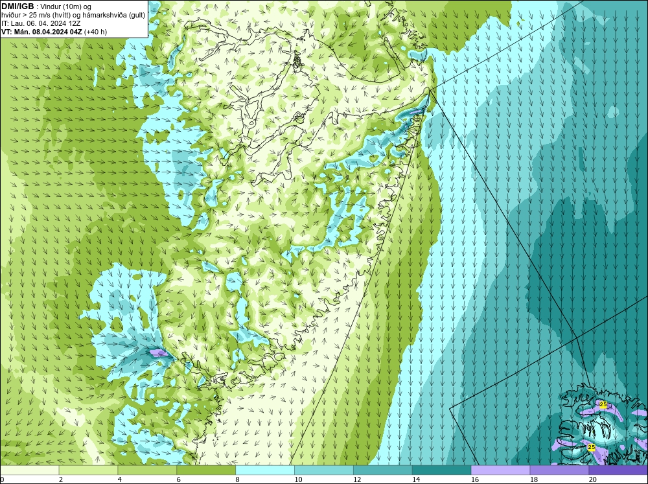Click the '2' label on the color scale
Image resolution: width=648 pixels, height=484 pixels.
point(61,479)
